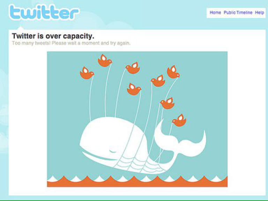
Task: Click the Twitter logo
Action: 44,12
